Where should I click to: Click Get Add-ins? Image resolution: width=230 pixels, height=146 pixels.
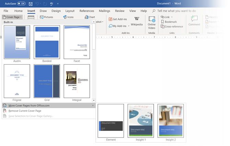point(118,19)
